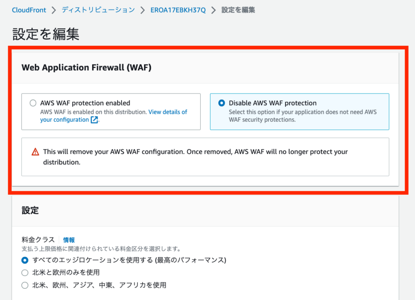Navigate to the CloudFront breadcrumb link
Viewport: 415px width, 300px height.
(29, 10)
